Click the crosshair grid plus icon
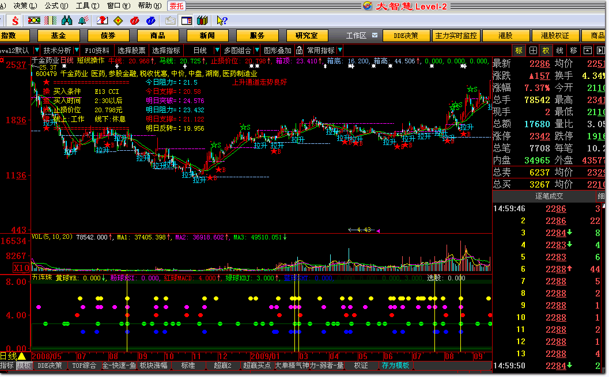The image size is (609, 377). [x=534, y=51]
